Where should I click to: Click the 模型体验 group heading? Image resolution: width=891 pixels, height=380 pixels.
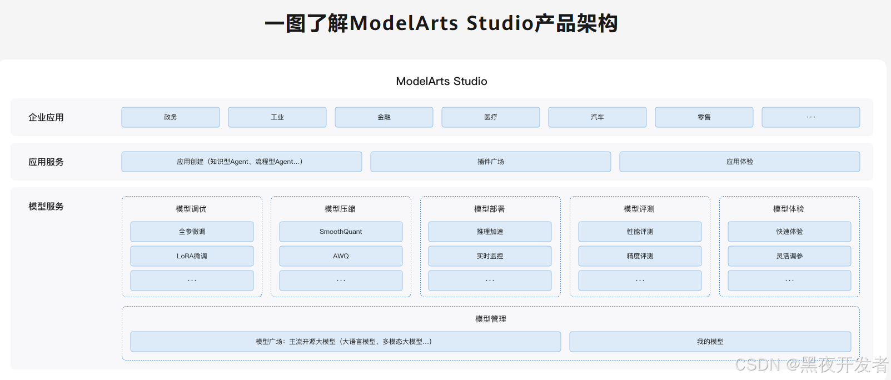[789, 209]
